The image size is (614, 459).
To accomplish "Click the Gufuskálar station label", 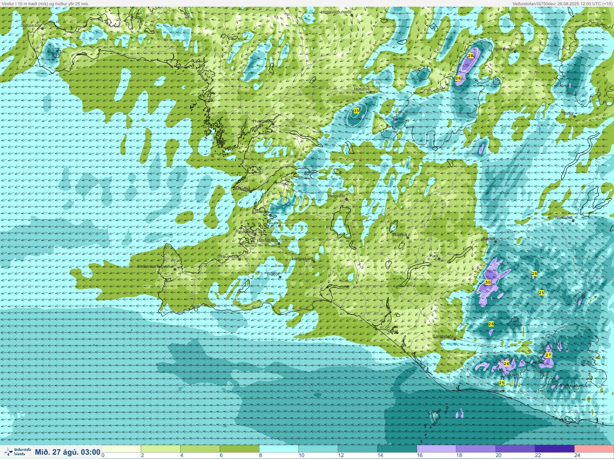I will [30, 25].
